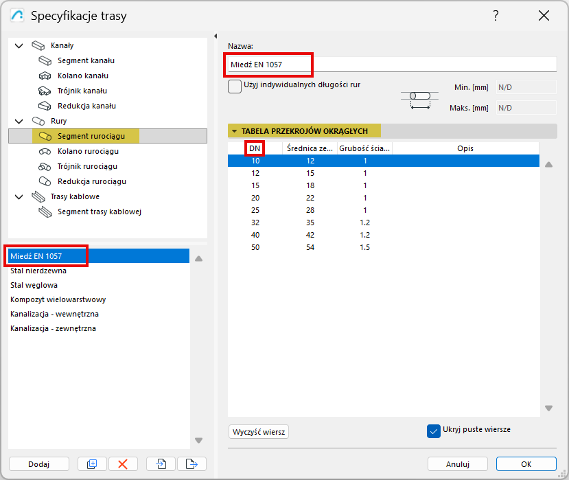This screenshot has width=569, height=480.
Task: Click the export specification icon button
Action: pos(191,464)
